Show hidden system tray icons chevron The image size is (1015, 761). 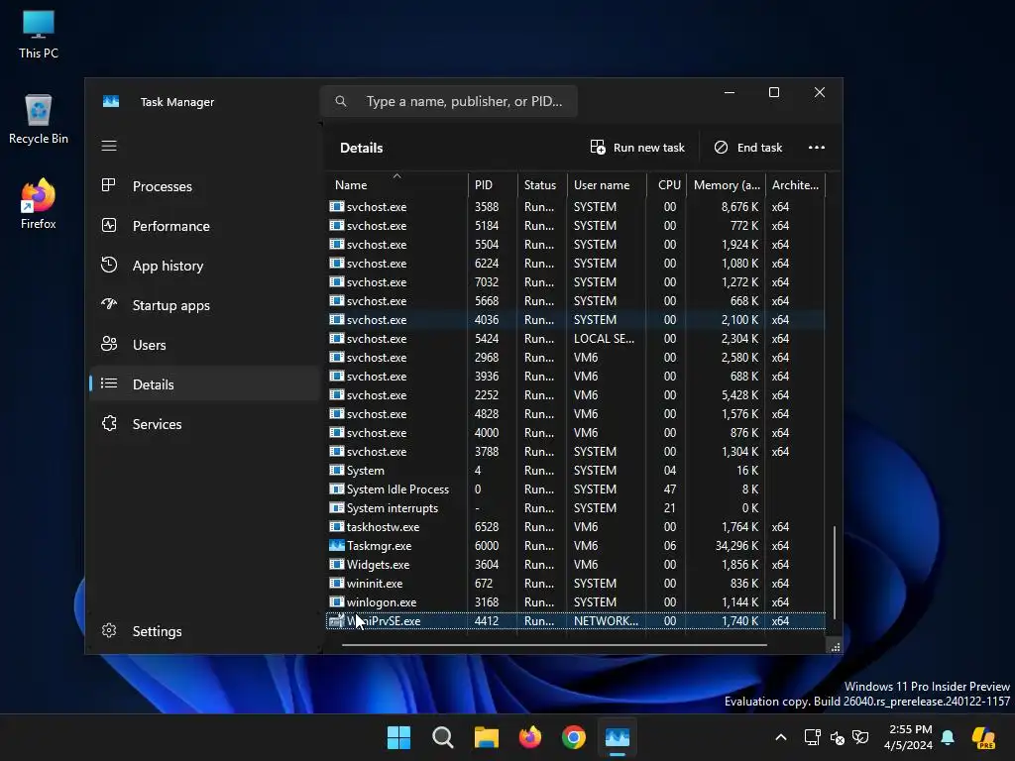(781, 737)
